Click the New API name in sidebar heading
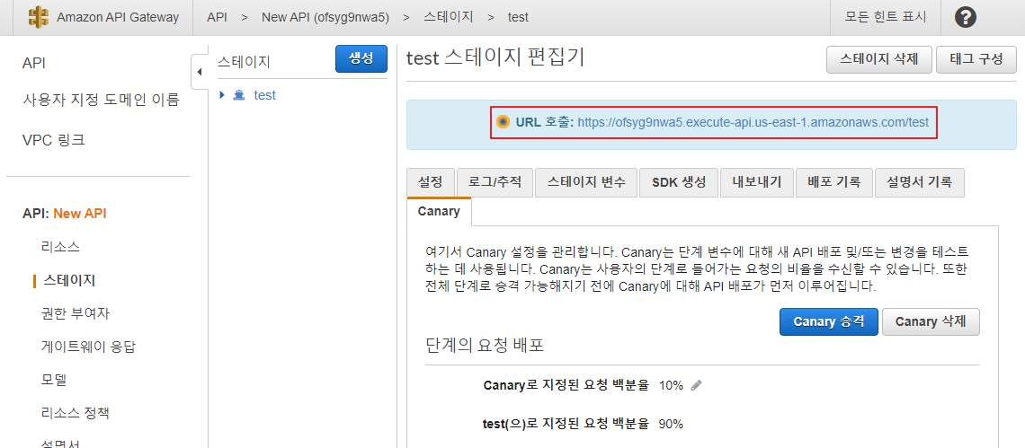 80,214
